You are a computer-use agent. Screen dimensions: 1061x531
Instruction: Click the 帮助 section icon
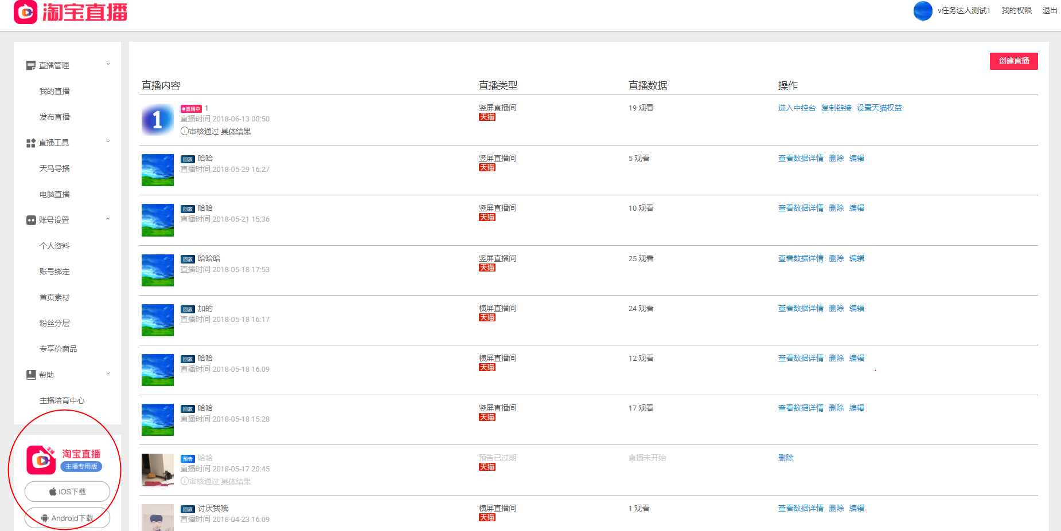coord(31,375)
